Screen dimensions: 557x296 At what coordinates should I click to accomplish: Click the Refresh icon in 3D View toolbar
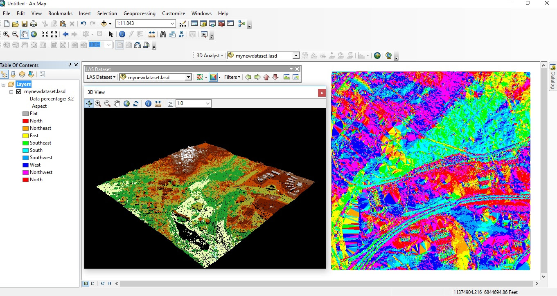pos(136,104)
